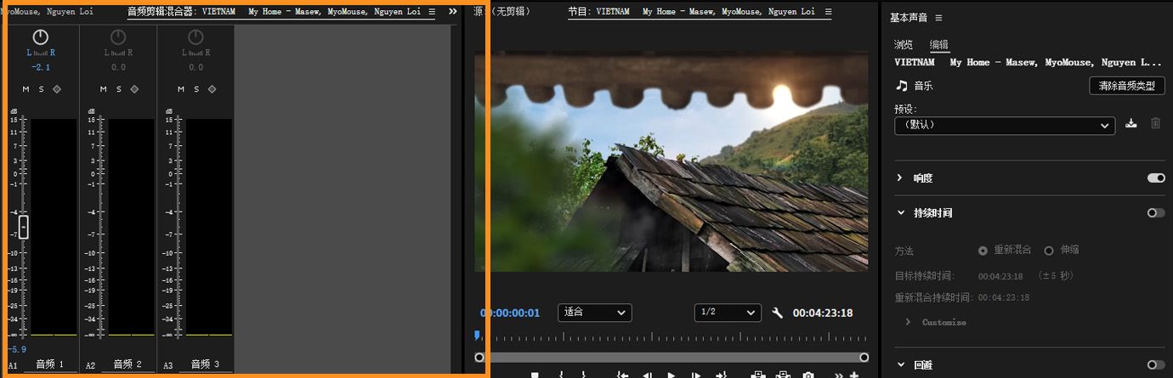Click the left handle of the zoom scroll bar
The image size is (1173, 378).
(479, 358)
